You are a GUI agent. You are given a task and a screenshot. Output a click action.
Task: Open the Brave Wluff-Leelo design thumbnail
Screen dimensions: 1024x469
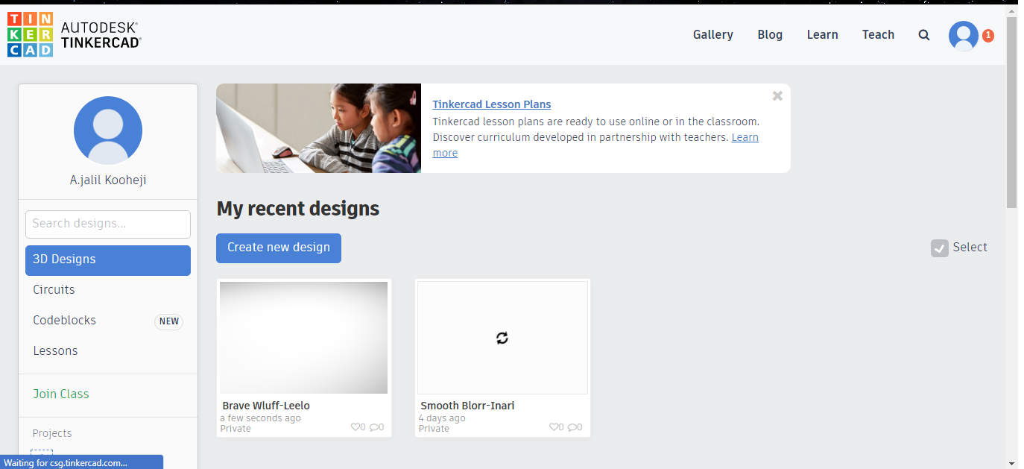(x=304, y=337)
